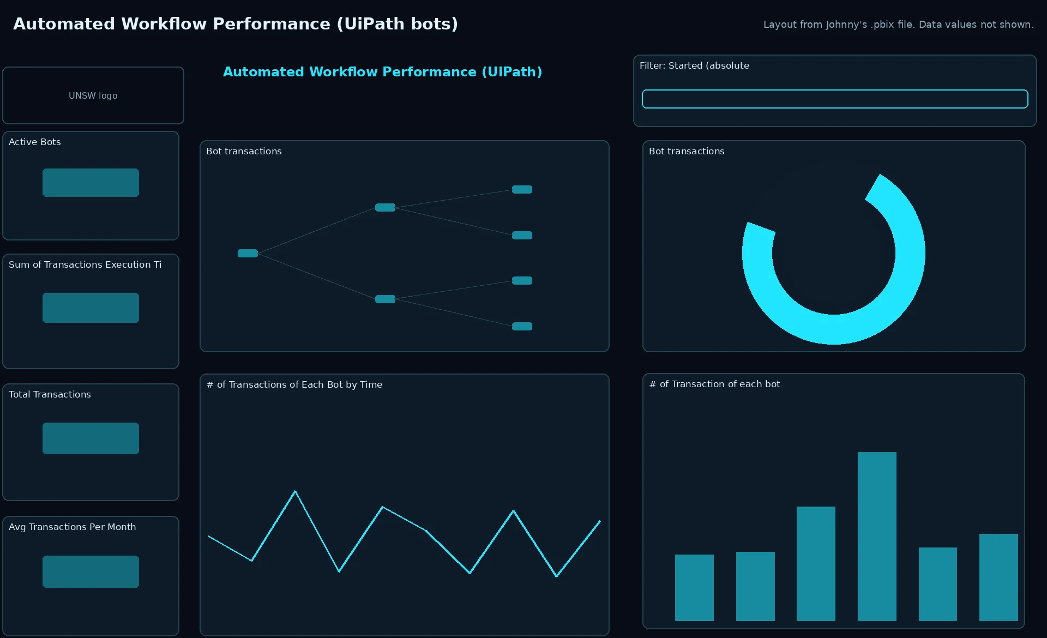
Task: Click the '# of Transaction of each bot' title
Action: click(714, 384)
